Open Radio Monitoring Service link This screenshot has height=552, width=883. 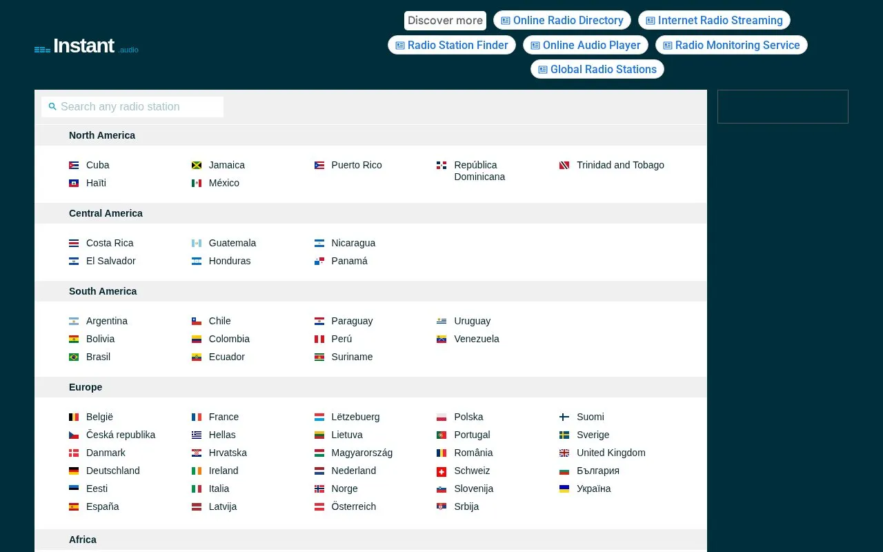click(x=731, y=46)
